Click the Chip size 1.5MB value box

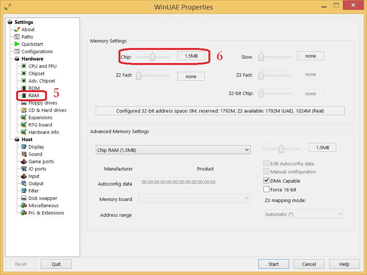[191, 56]
